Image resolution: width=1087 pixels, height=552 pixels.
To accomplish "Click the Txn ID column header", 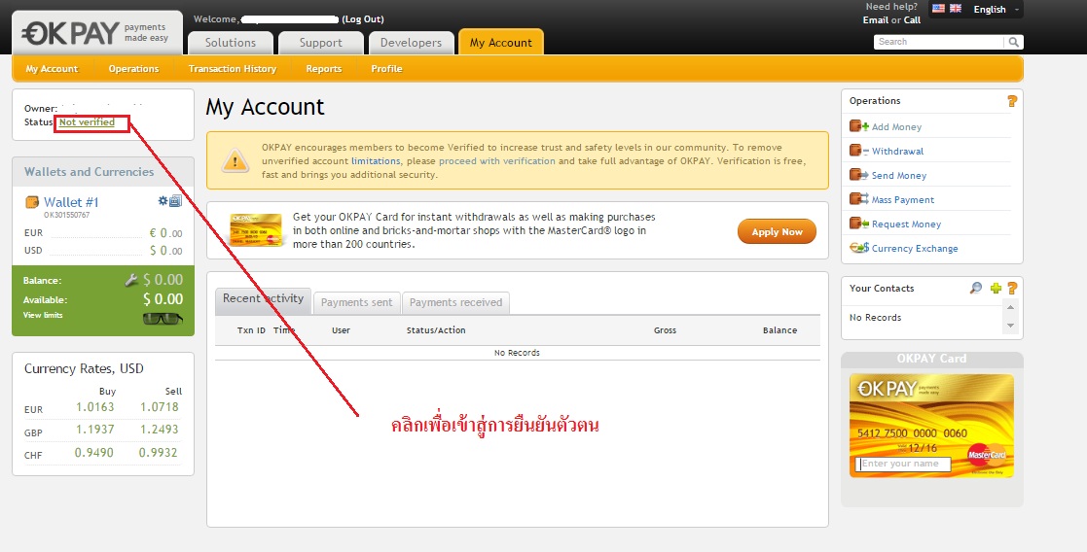I will 251,330.
